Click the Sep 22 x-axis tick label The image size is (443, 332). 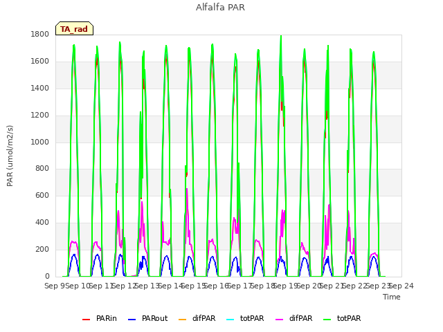pos(355,286)
